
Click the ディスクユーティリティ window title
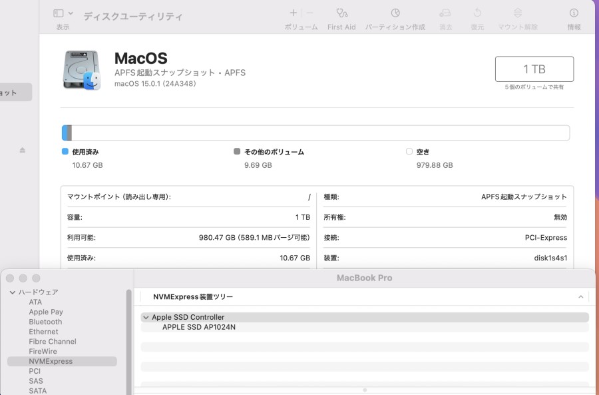pos(133,17)
